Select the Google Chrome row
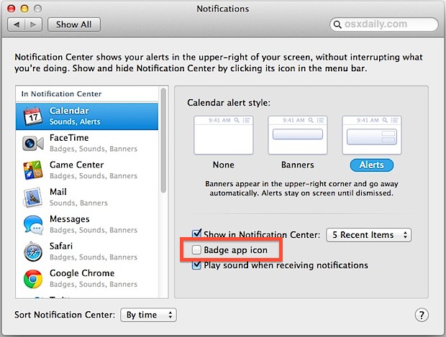446x337 pixels. tap(87, 279)
